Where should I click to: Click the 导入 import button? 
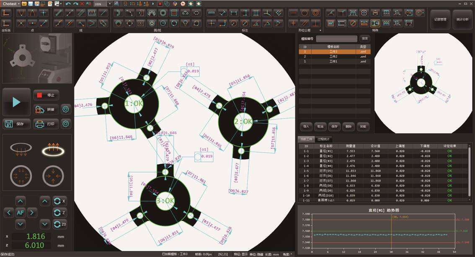(x=306, y=127)
